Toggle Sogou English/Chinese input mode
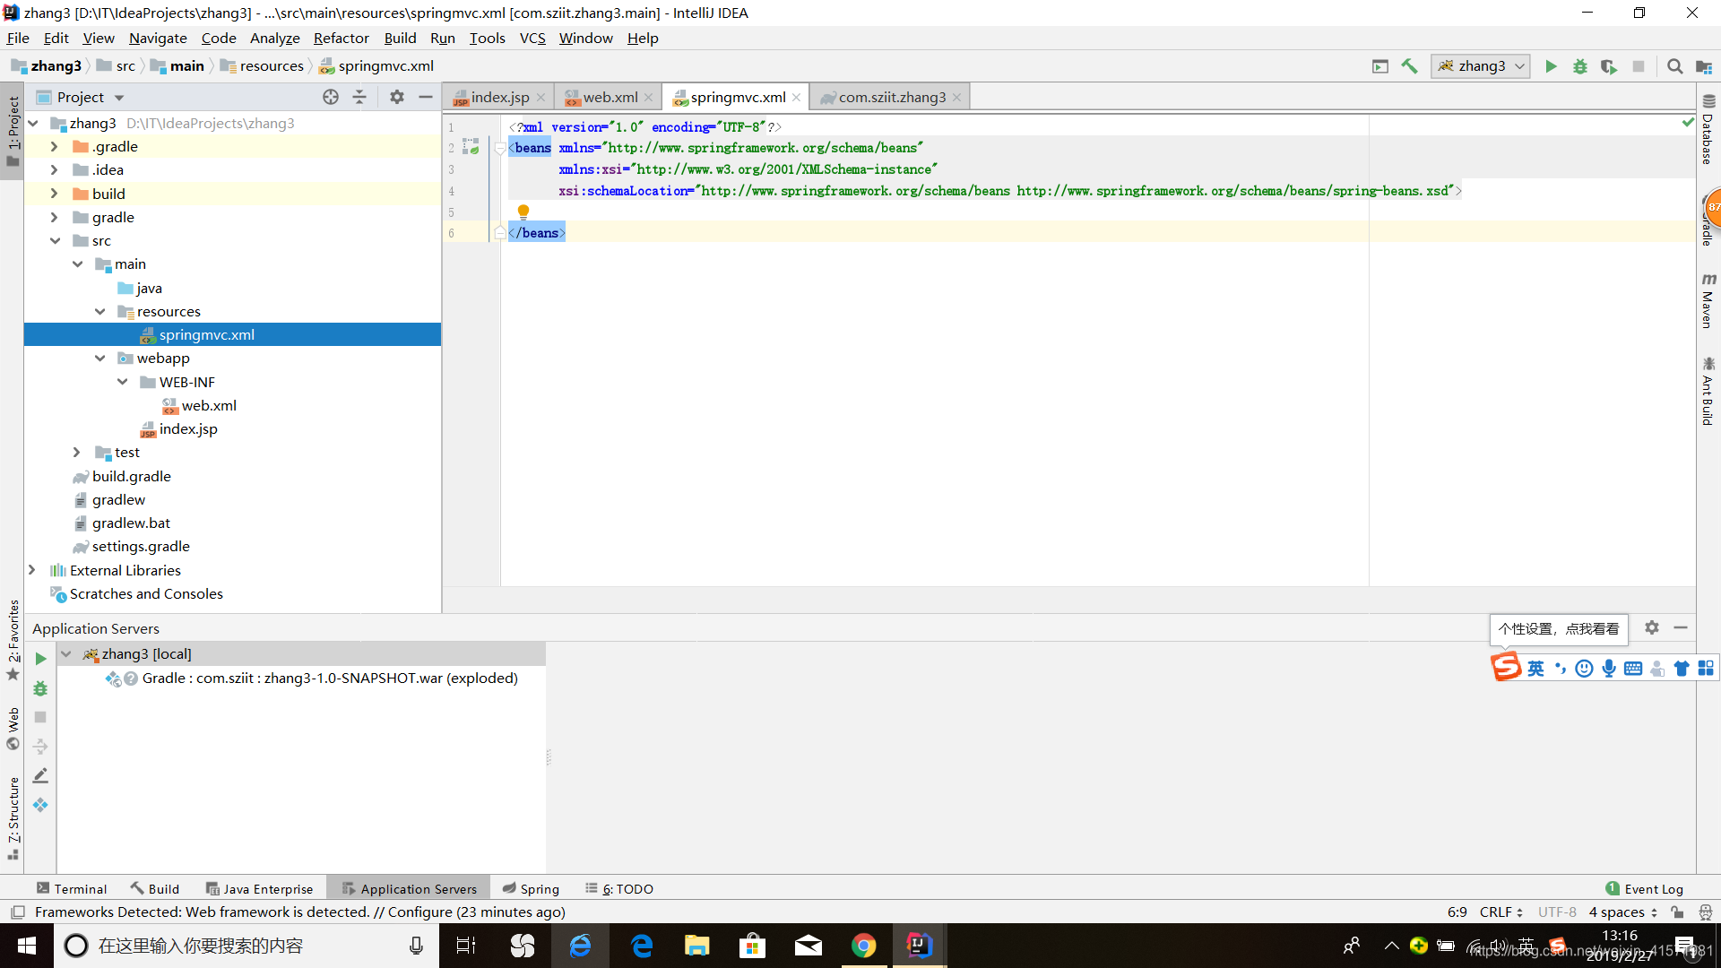Viewport: 1721px width, 968px height. click(1535, 669)
